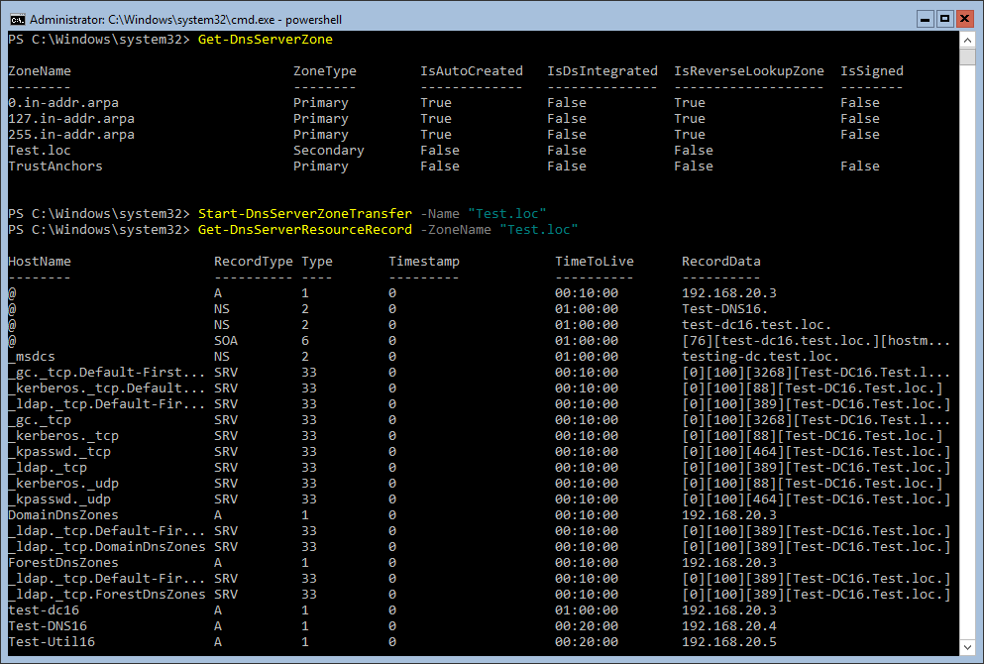Click the '192.168.20.4' record data

pyautogui.click(x=729, y=626)
